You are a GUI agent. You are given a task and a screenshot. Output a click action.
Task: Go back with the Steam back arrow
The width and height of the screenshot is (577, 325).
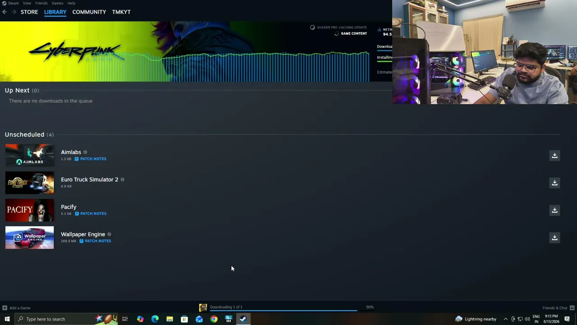(5, 12)
